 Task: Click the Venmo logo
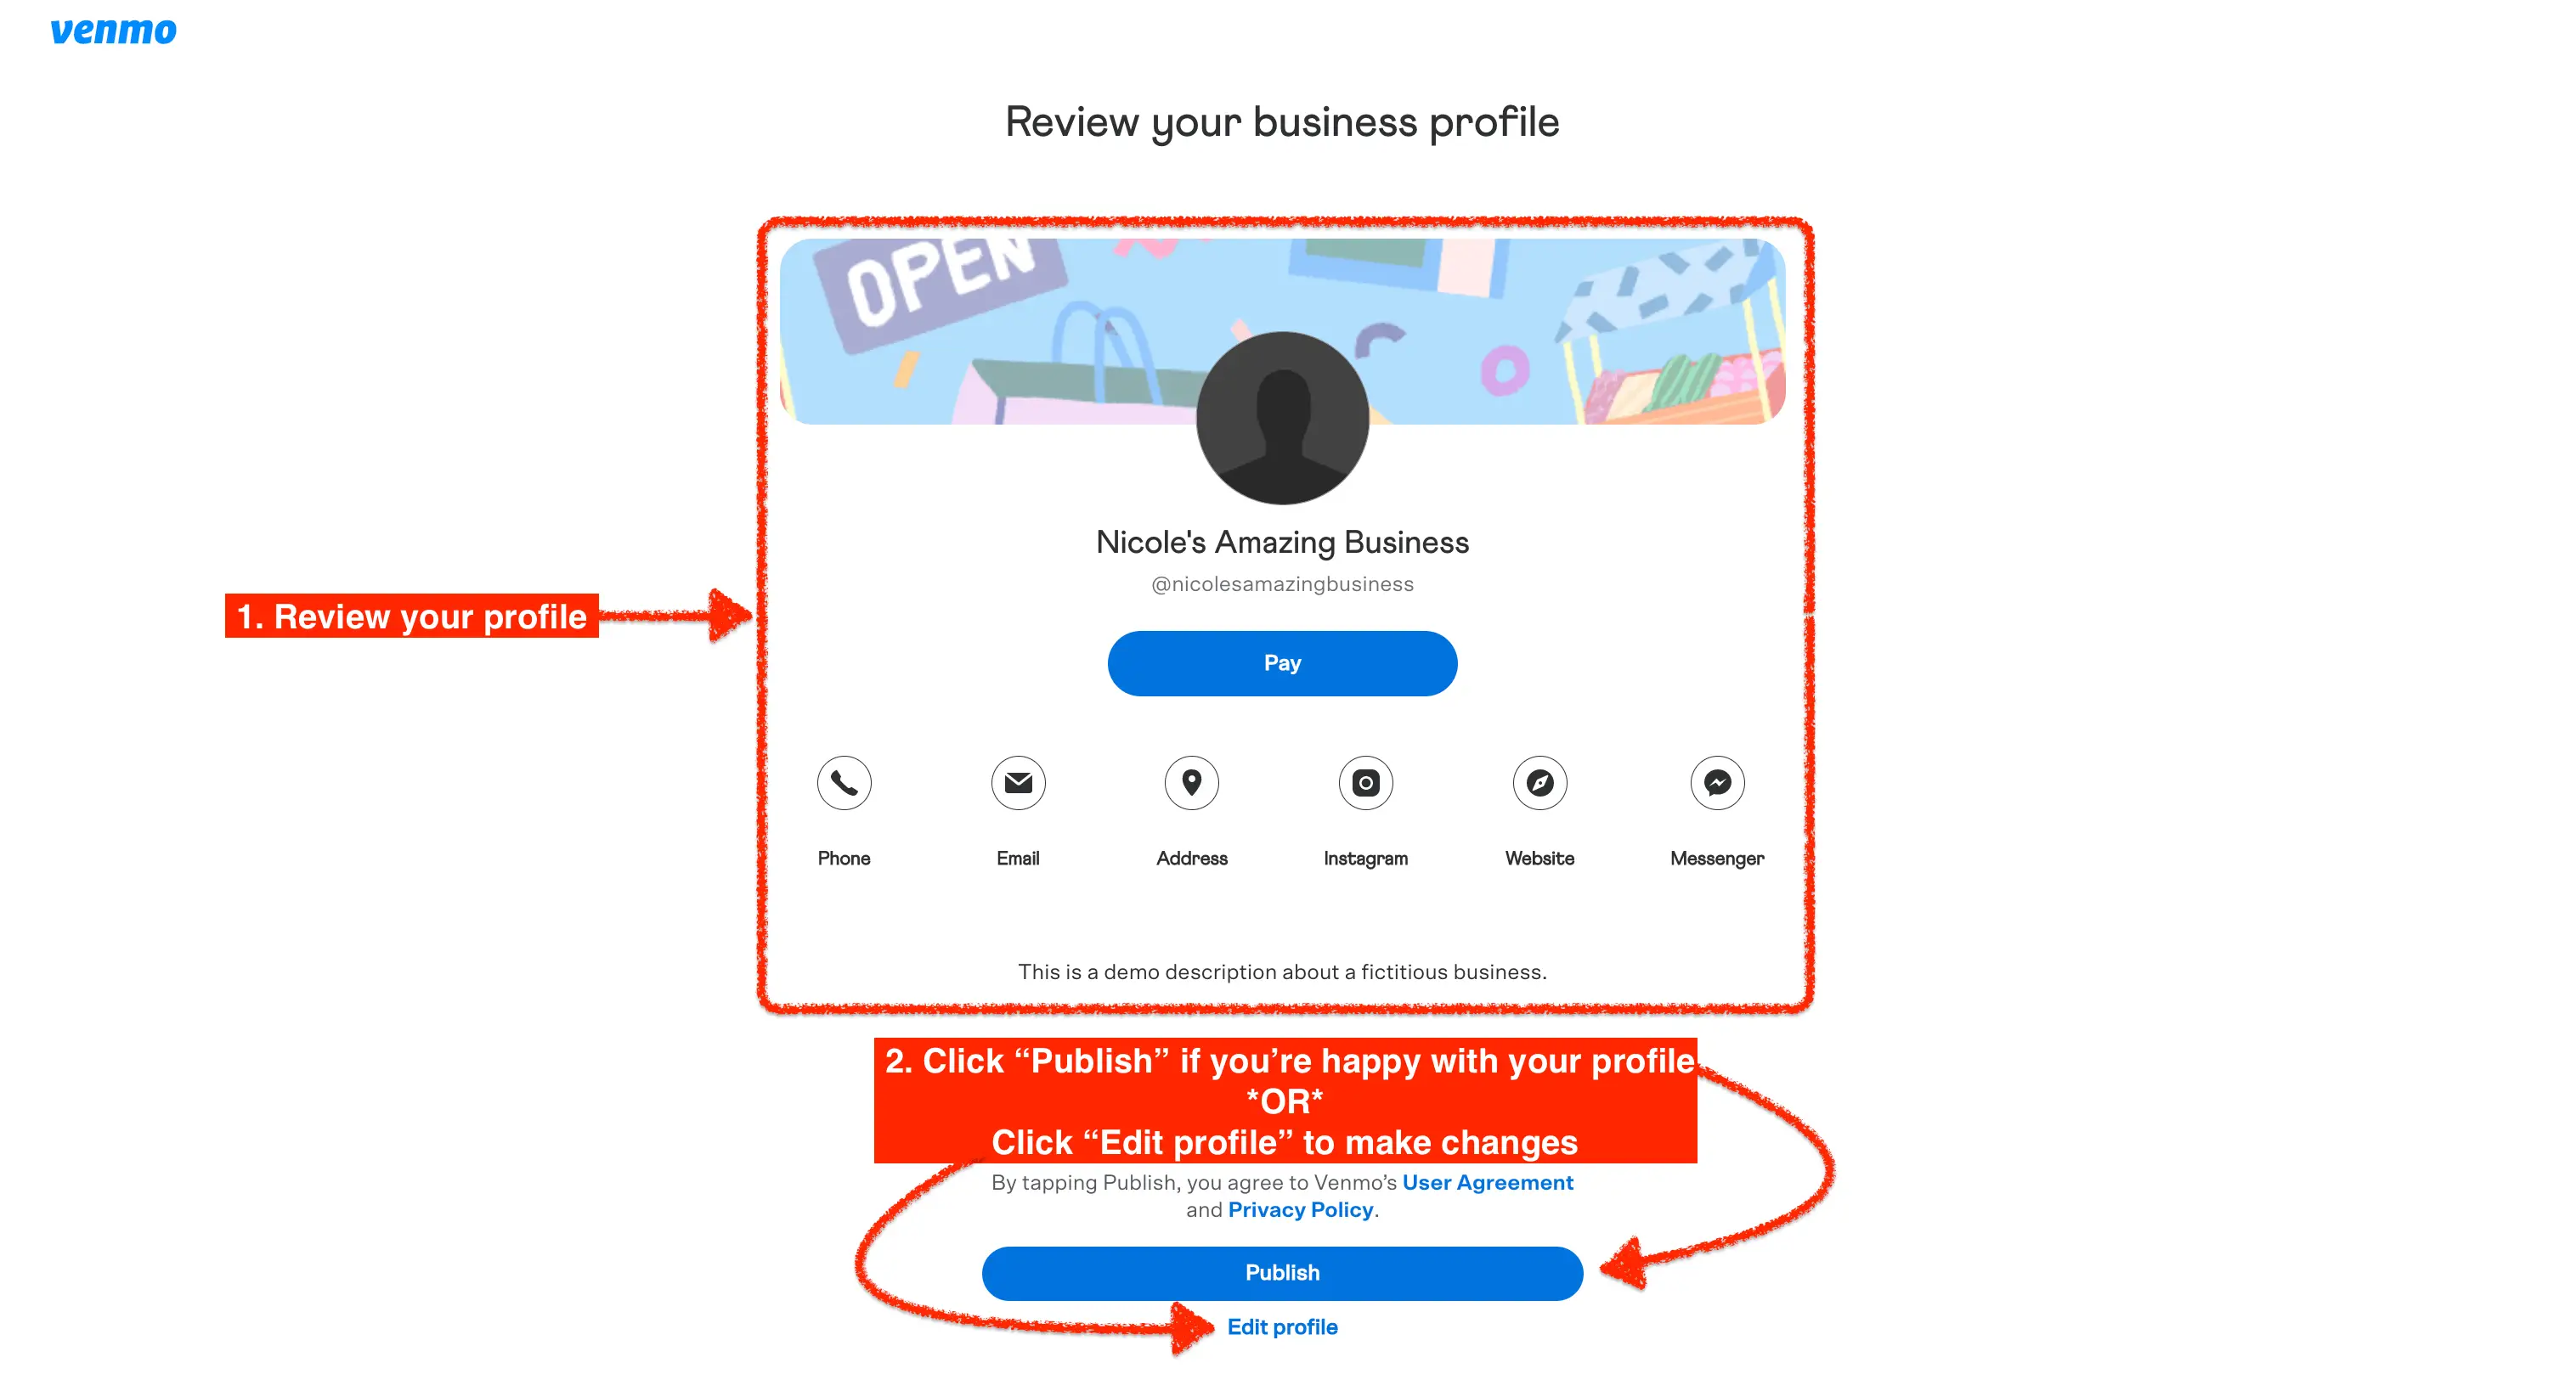coord(113,31)
